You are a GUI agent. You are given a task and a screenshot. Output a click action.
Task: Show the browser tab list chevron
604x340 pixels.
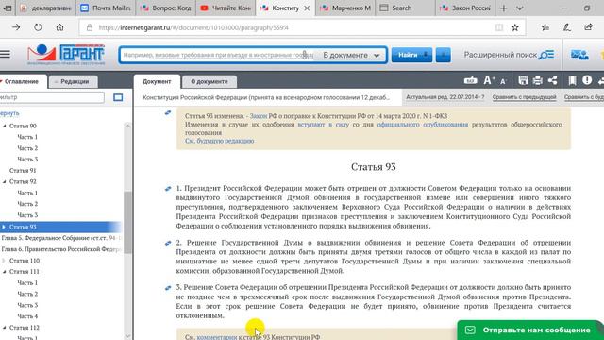(x=520, y=8)
